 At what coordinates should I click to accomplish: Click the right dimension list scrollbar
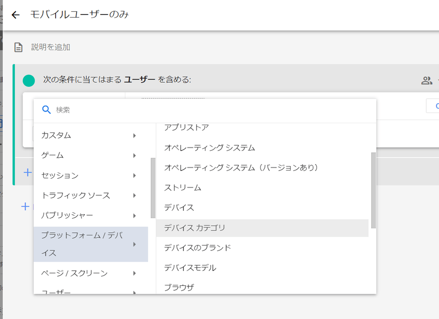tap(374, 190)
